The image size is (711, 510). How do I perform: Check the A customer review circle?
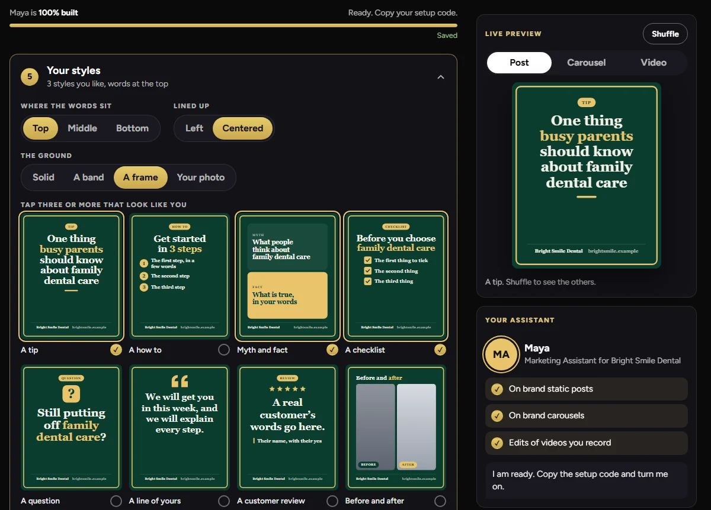click(332, 501)
